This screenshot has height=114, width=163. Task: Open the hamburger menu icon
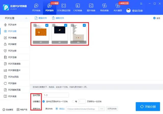tap(141, 4)
